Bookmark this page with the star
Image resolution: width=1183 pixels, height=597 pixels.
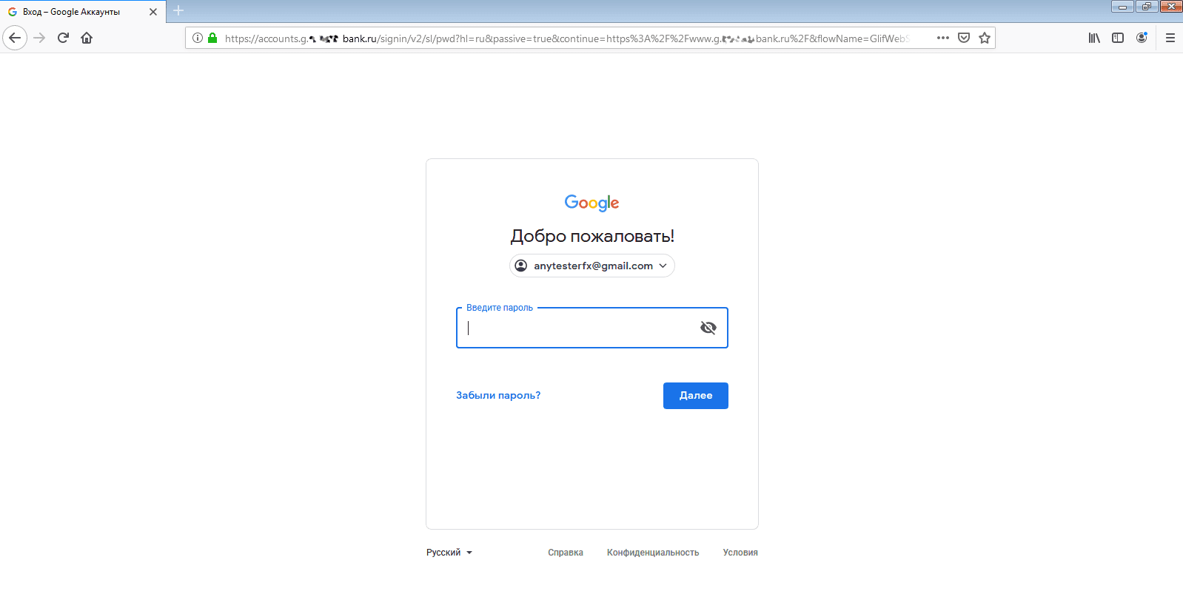click(985, 38)
